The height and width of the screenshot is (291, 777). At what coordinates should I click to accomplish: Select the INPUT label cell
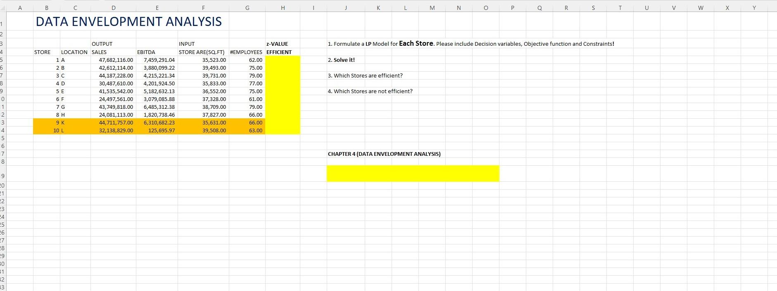[187, 44]
